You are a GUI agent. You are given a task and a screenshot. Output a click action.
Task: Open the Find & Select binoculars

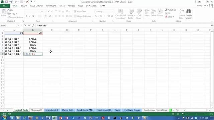point(189,14)
